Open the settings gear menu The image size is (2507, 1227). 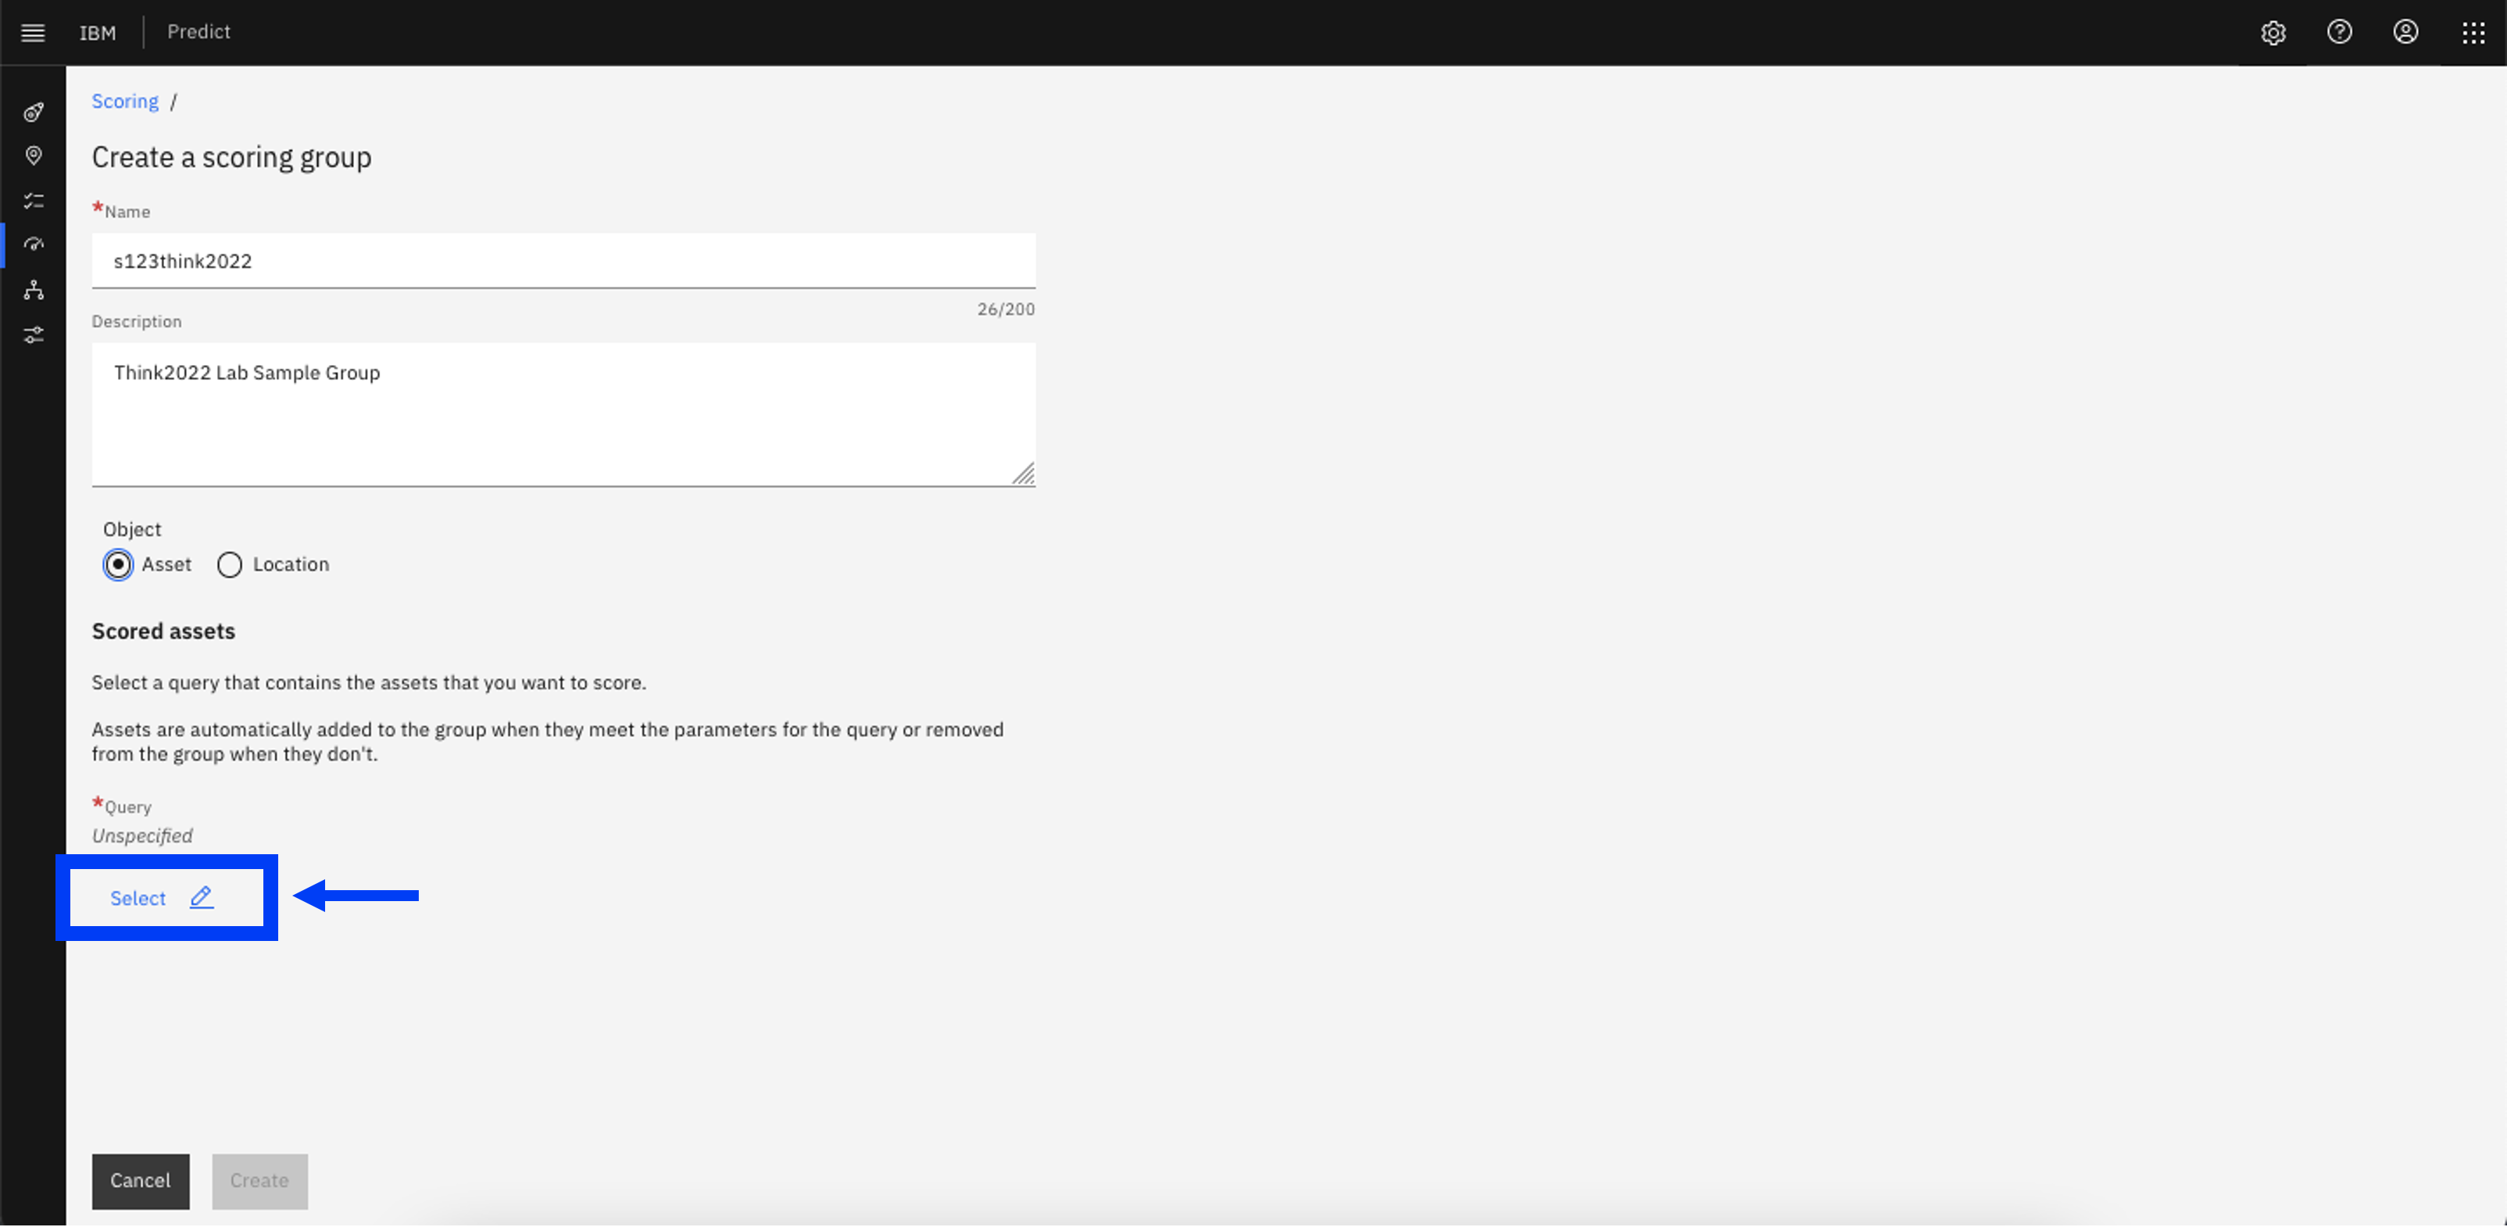tap(2272, 30)
